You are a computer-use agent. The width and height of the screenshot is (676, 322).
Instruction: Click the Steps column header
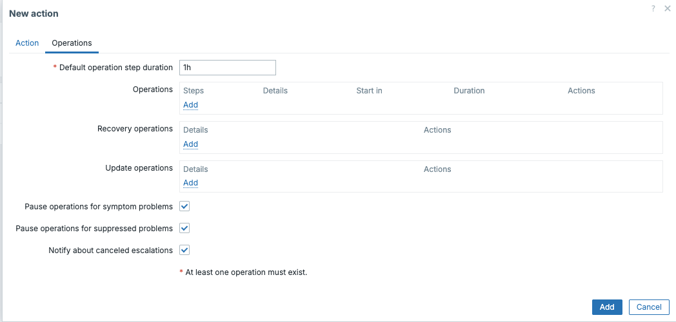click(194, 91)
